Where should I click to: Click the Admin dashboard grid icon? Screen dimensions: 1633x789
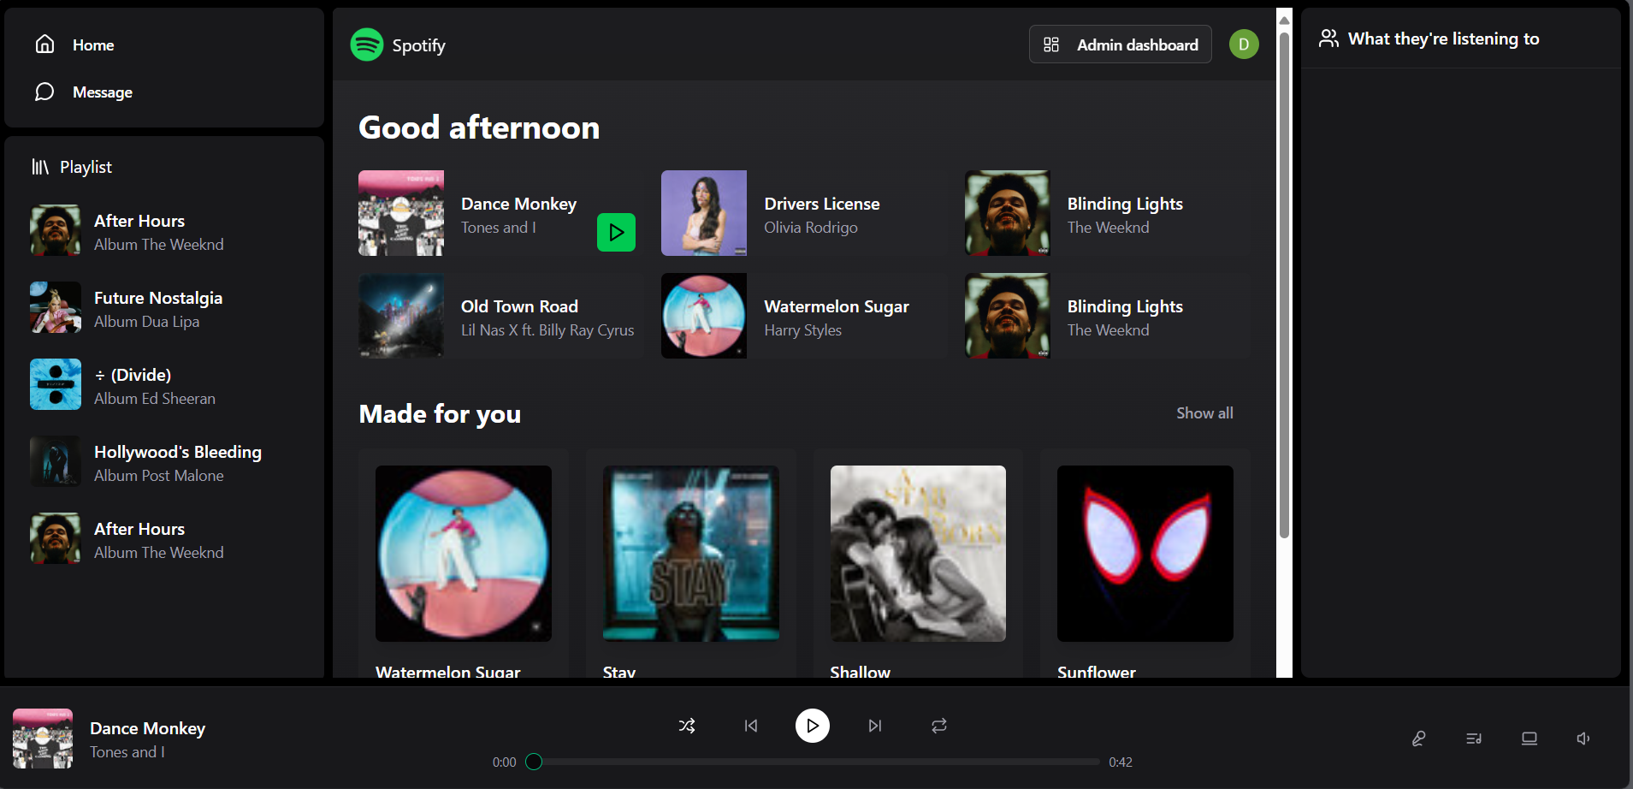pyautogui.click(x=1051, y=44)
